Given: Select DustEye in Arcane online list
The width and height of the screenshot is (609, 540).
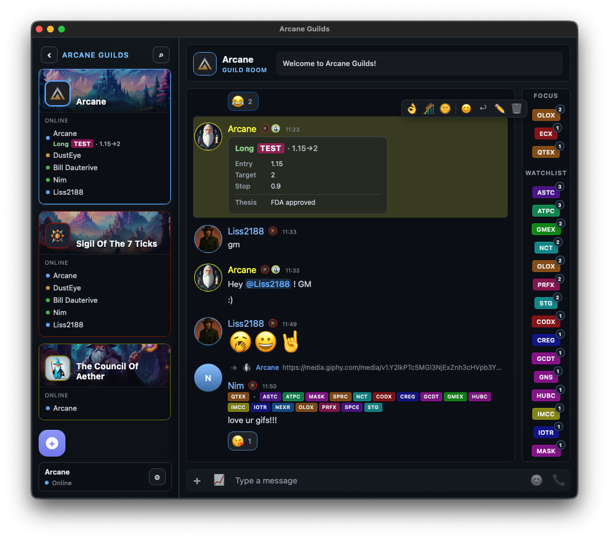Looking at the screenshot, I should coord(67,155).
